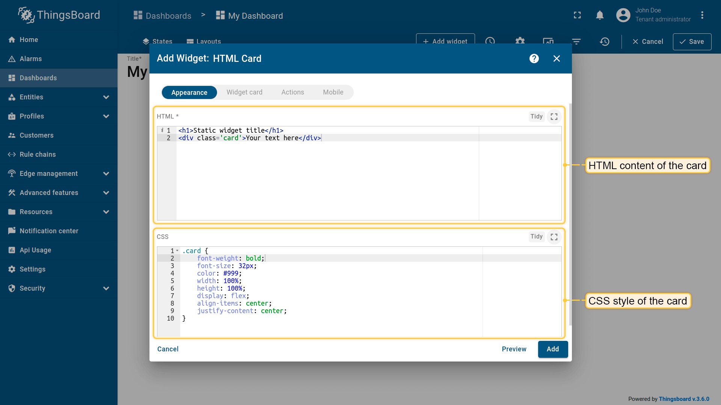Screen dimensions: 721x405
Task: Open notifications bell
Action: (x=600, y=15)
